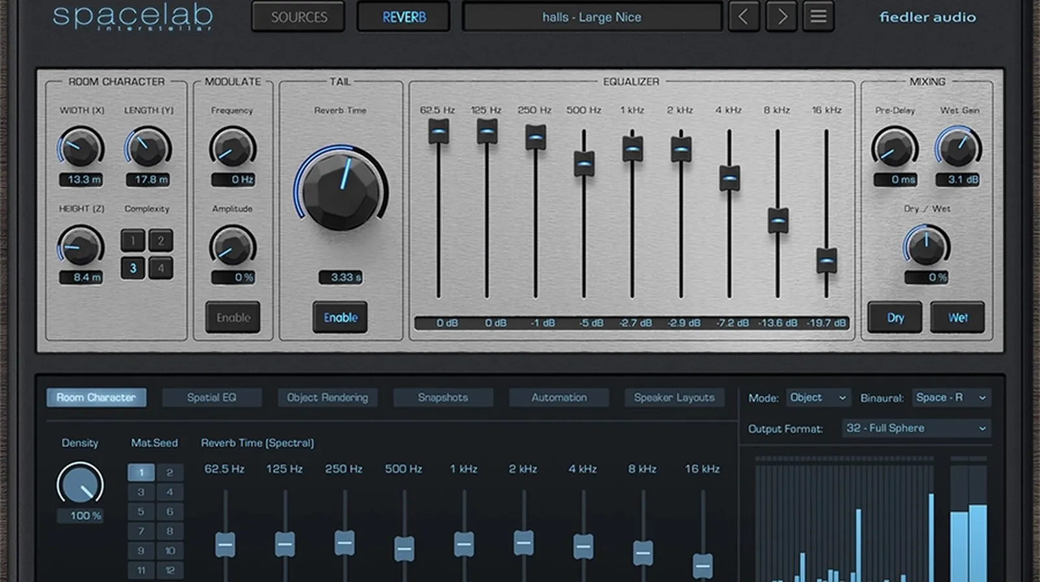Image resolution: width=1040 pixels, height=582 pixels.
Task: Open the hamburger preset menu
Action: tap(818, 16)
